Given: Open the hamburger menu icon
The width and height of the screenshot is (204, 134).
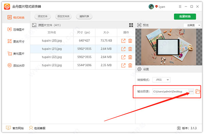Looking at the screenshot, I should pos(180,6).
